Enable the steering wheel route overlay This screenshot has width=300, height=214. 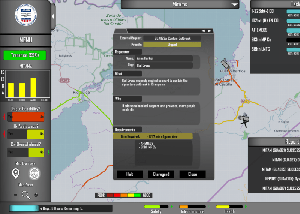coord(34,173)
